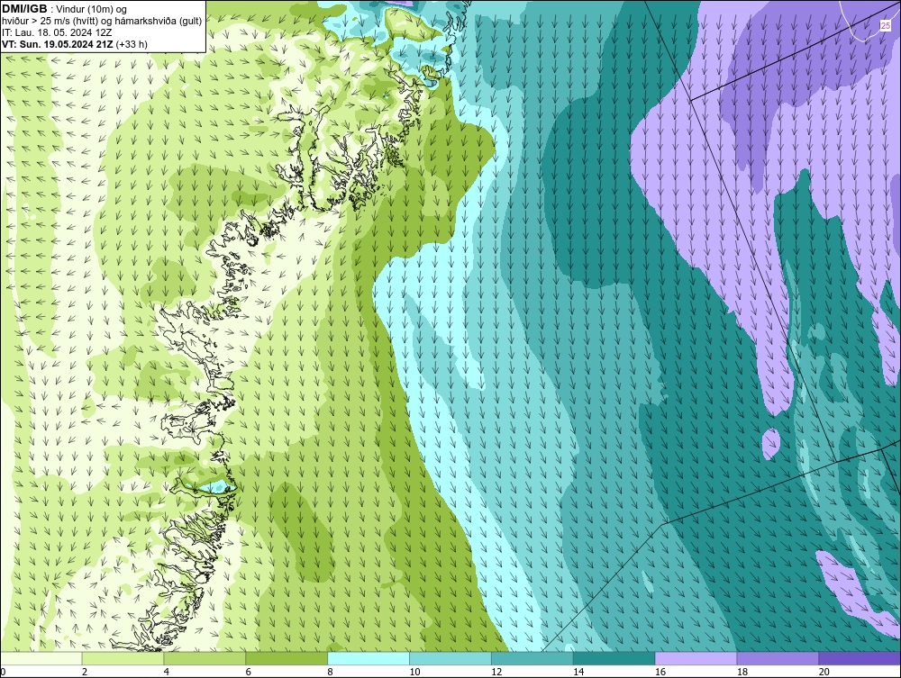
Task: Select the light green 2–4 m/s legend swatch
Action: tap(123, 658)
